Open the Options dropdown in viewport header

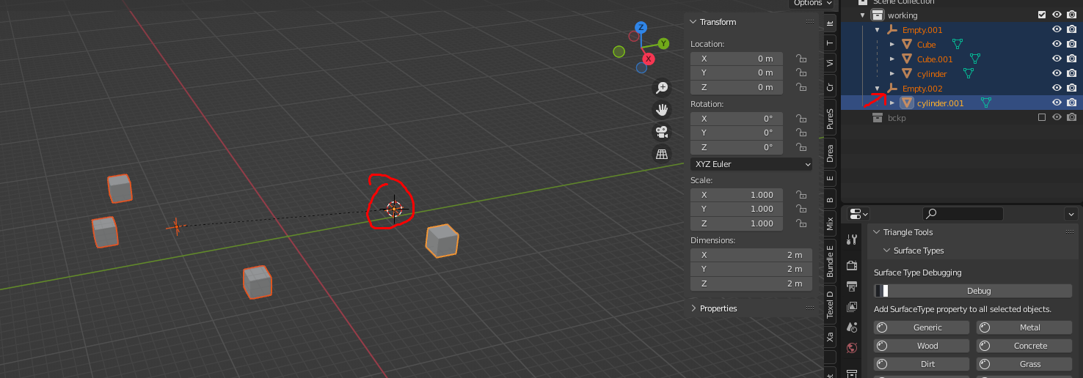coord(812,3)
